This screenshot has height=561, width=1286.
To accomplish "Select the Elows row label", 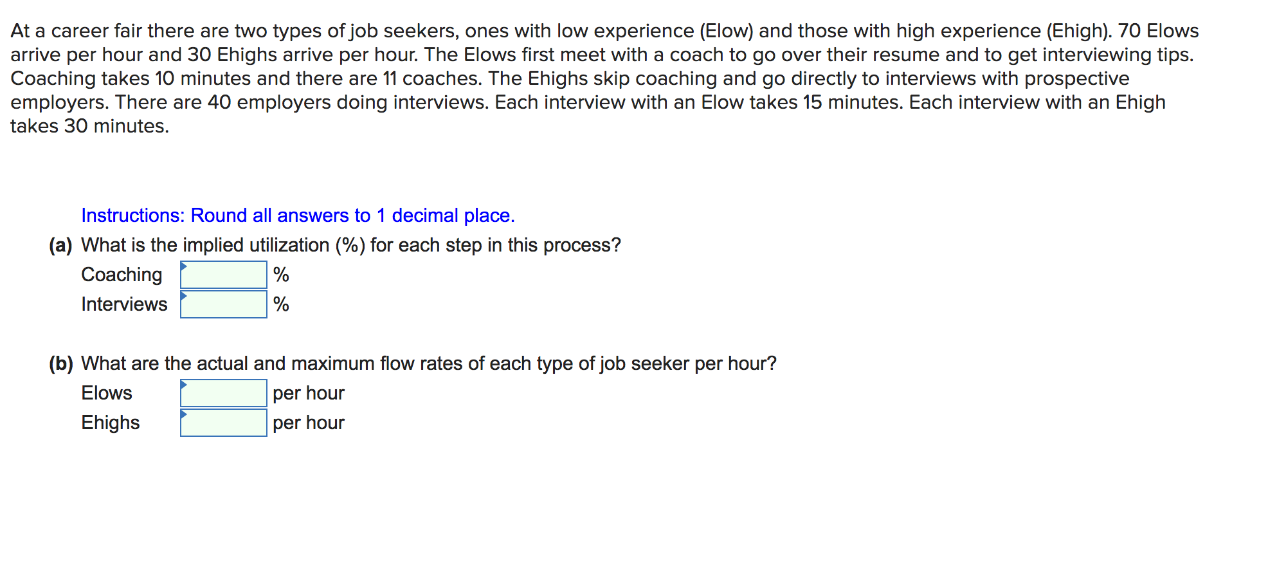I will coord(106,392).
